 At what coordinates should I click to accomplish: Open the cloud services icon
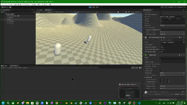(x=10, y=7)
